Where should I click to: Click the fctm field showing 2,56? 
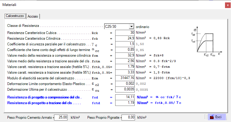click(x=125, y=61)
